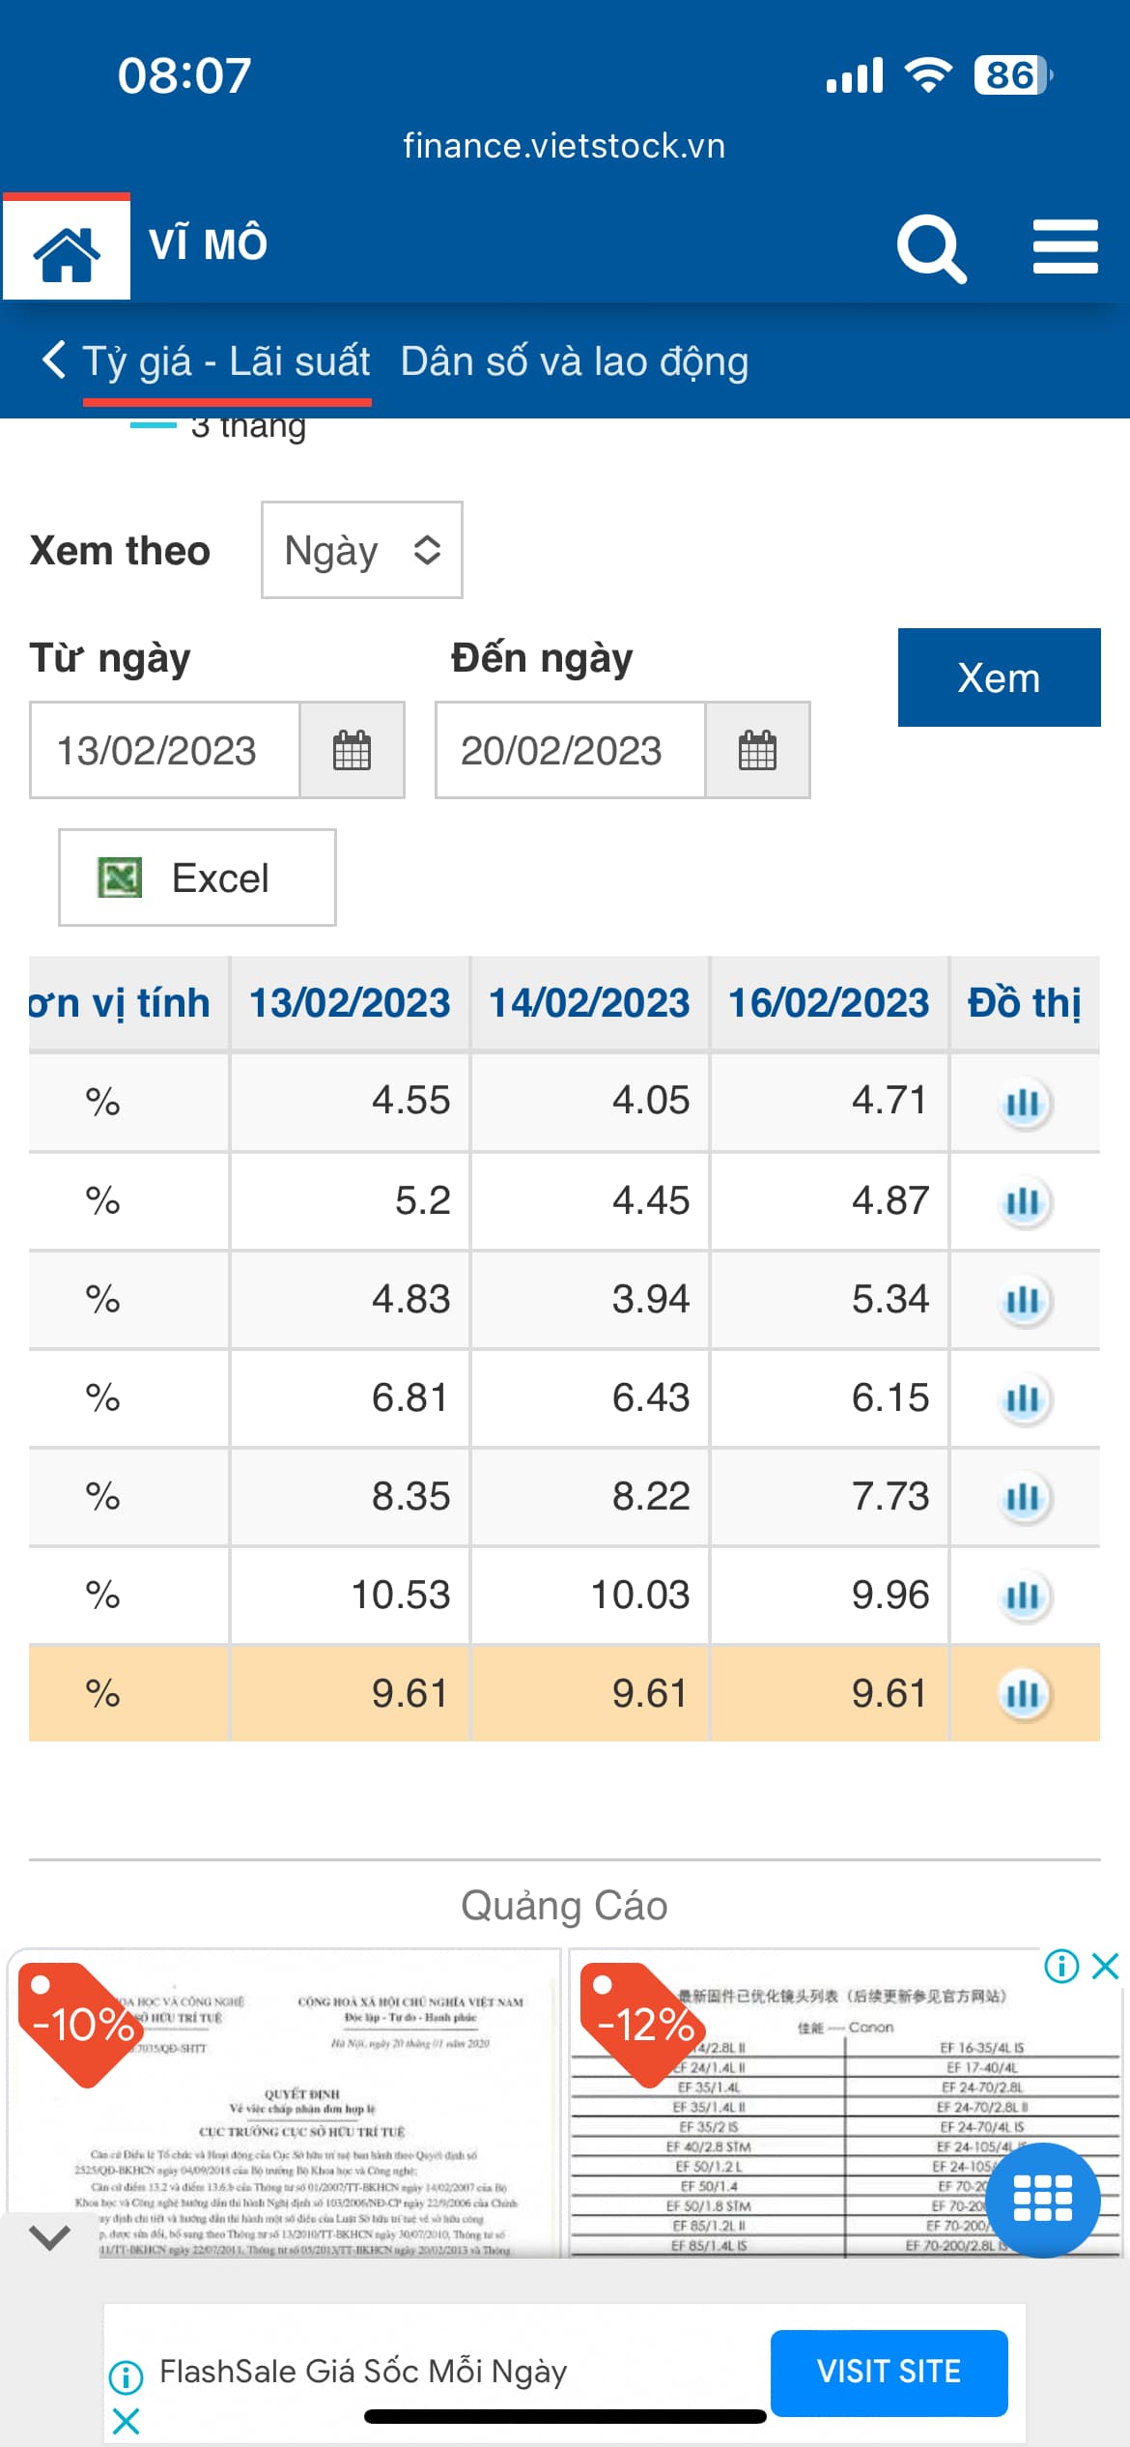Image resolution: width=1130 pixels, height=2447 pixels.
Task: Open the 'Đến ngày' calendar picker
Action: pyautogui.click(x=757, y=751)
